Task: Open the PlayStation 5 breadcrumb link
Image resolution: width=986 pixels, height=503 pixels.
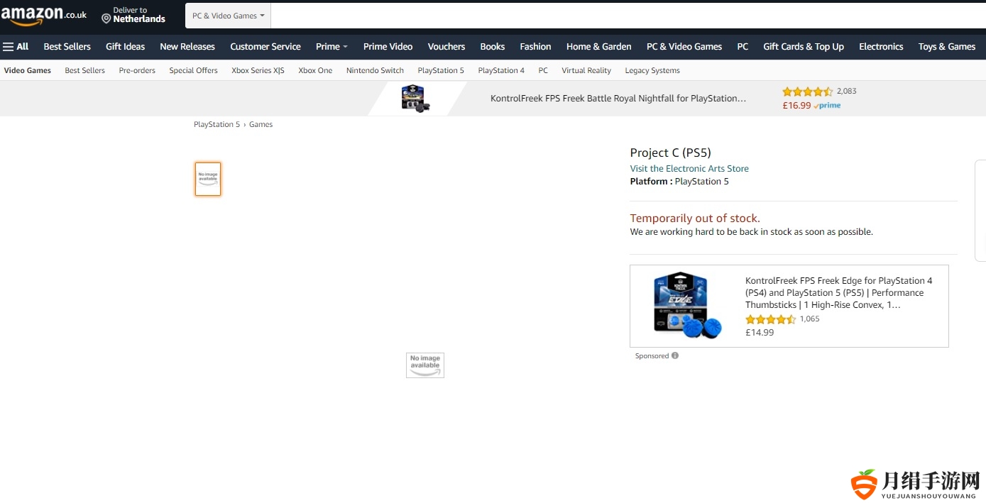Action: point(217,124)
